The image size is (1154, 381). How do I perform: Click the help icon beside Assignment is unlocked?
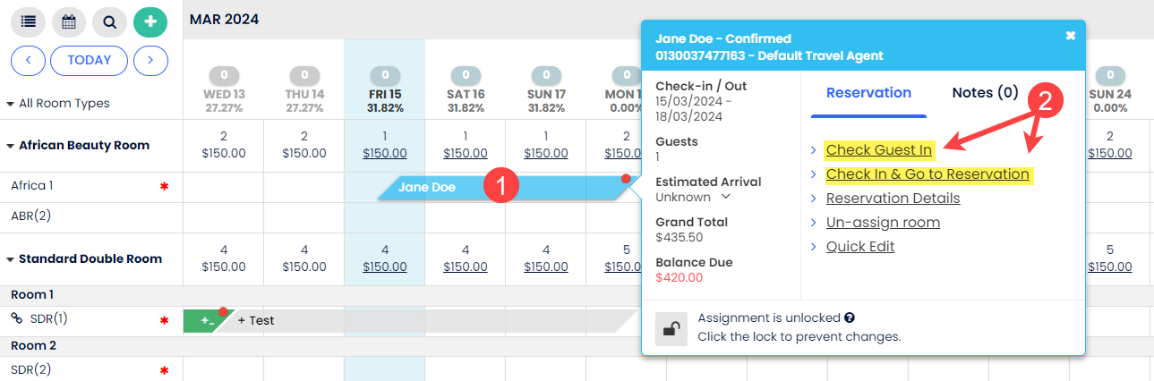[x=849, y=317]
